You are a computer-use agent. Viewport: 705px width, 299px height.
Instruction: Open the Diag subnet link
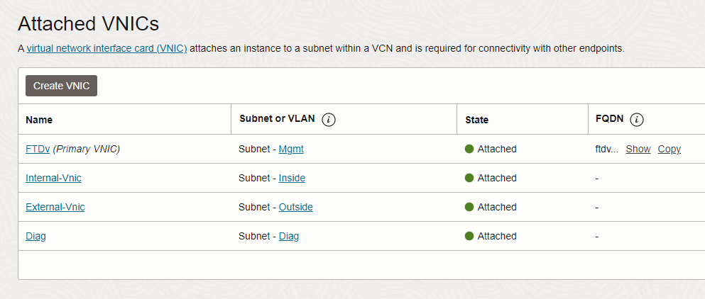point(288,236)
